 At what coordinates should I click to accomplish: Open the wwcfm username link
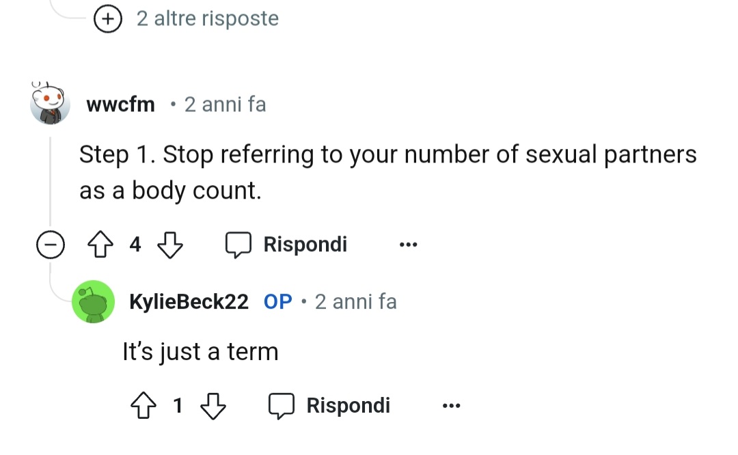[121, 105]
